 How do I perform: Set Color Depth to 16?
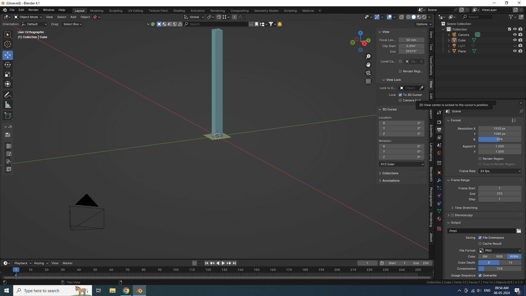510,263
